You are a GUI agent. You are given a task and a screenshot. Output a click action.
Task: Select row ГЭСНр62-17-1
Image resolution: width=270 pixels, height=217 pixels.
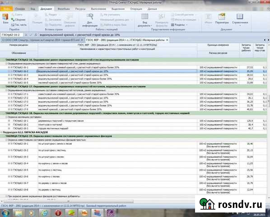pos(134,94)
